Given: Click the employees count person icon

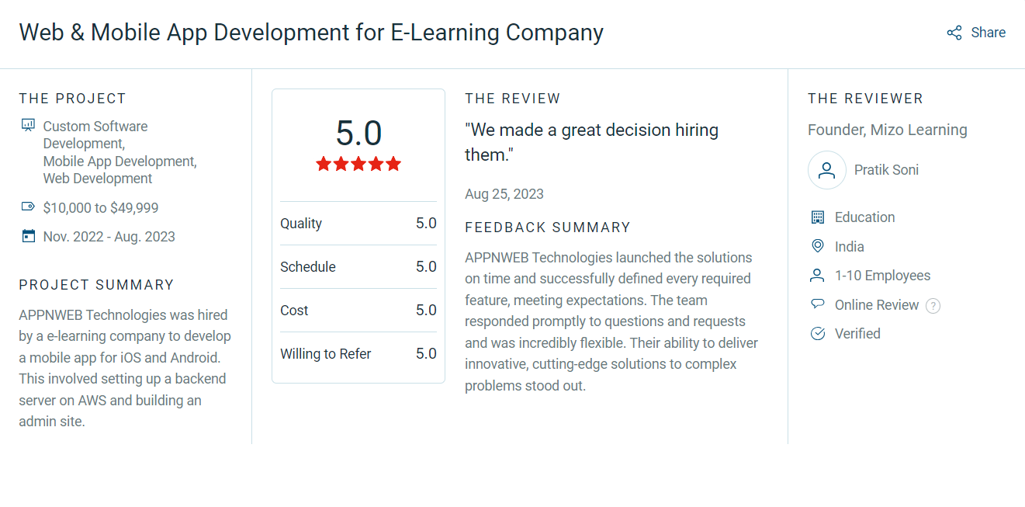Looking at the screenshot, I should (817, 276).
